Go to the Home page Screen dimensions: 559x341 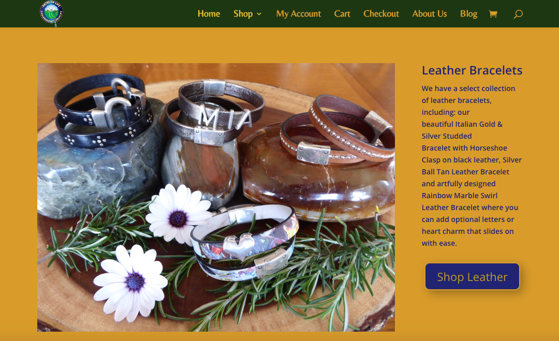pos(209,14)
